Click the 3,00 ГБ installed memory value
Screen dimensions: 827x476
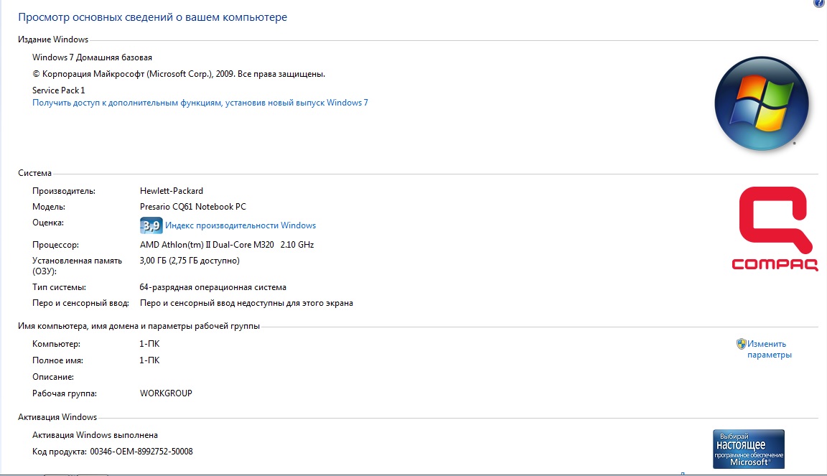(190, 261)
